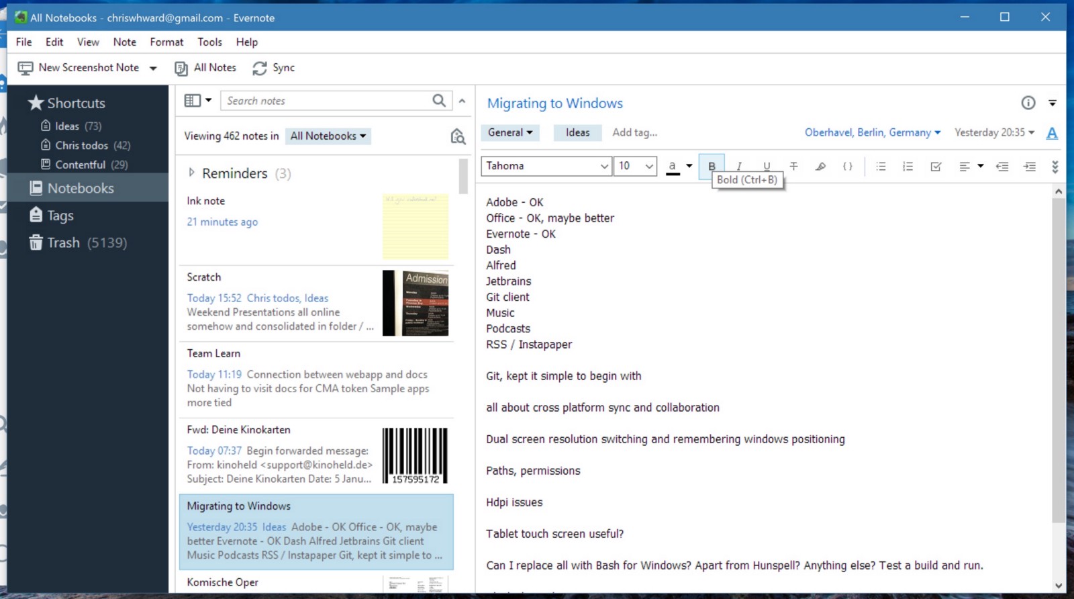Screen dimensions: 1074x599
Task: Open the Trash in the sidebar
Action: click(77, 242)
